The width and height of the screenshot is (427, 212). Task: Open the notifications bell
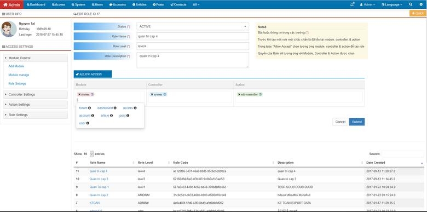352,4
